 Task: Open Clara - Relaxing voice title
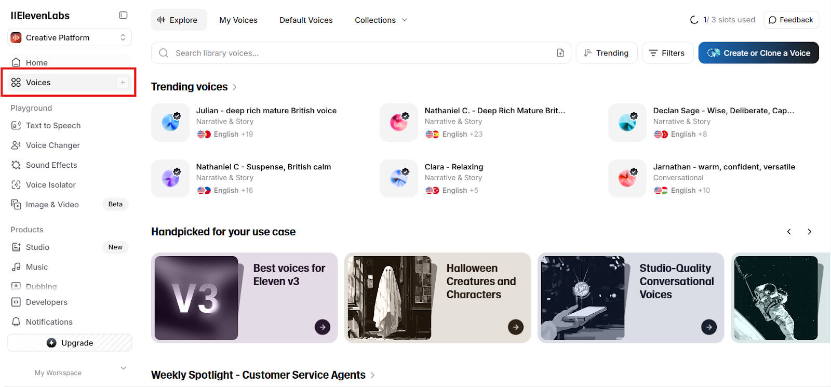[x=454, y=167]
